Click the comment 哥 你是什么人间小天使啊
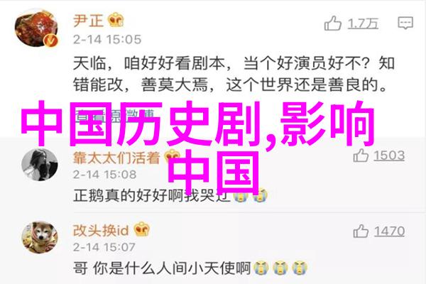Image resolution: width=426 pixels, height=284 pixels. [x=162, y=268]
